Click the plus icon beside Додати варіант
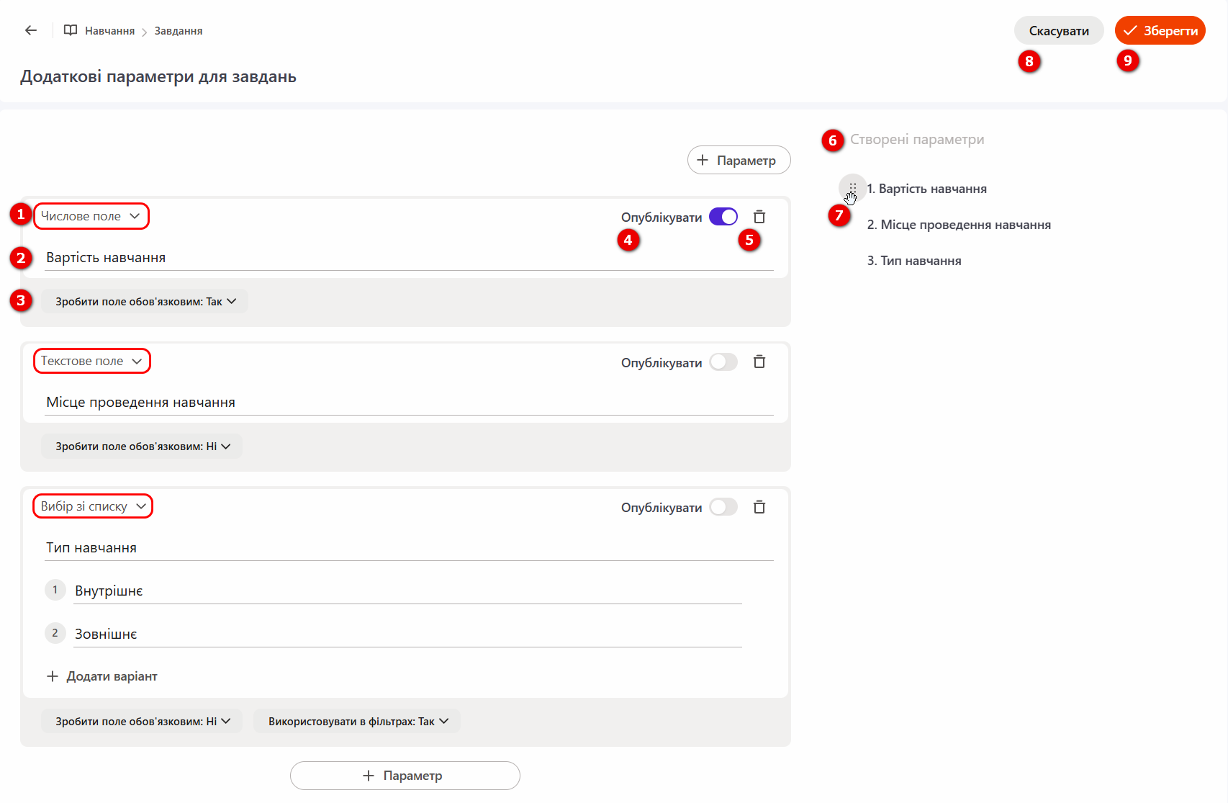 point(53,676)
